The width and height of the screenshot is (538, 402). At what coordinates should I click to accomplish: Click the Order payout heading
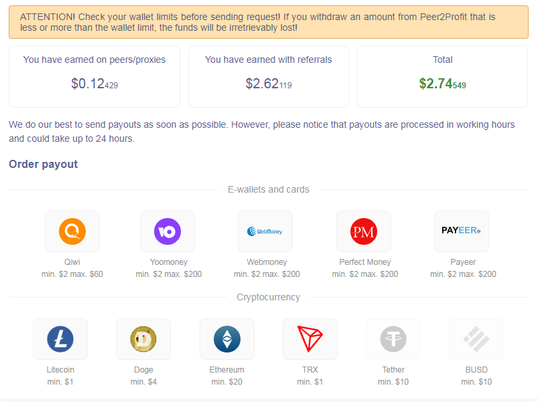pyautogui.click(x=44, y=165)
